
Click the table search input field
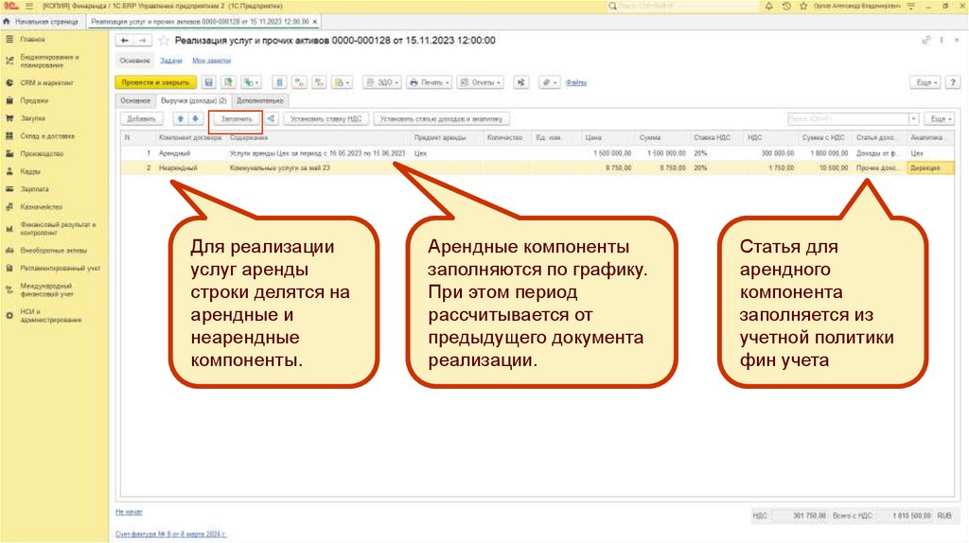[x=847, y=119]
